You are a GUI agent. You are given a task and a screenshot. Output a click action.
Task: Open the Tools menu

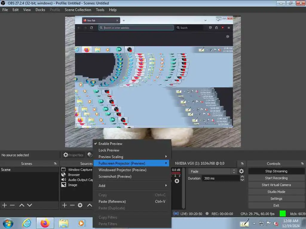coord(100,10)
